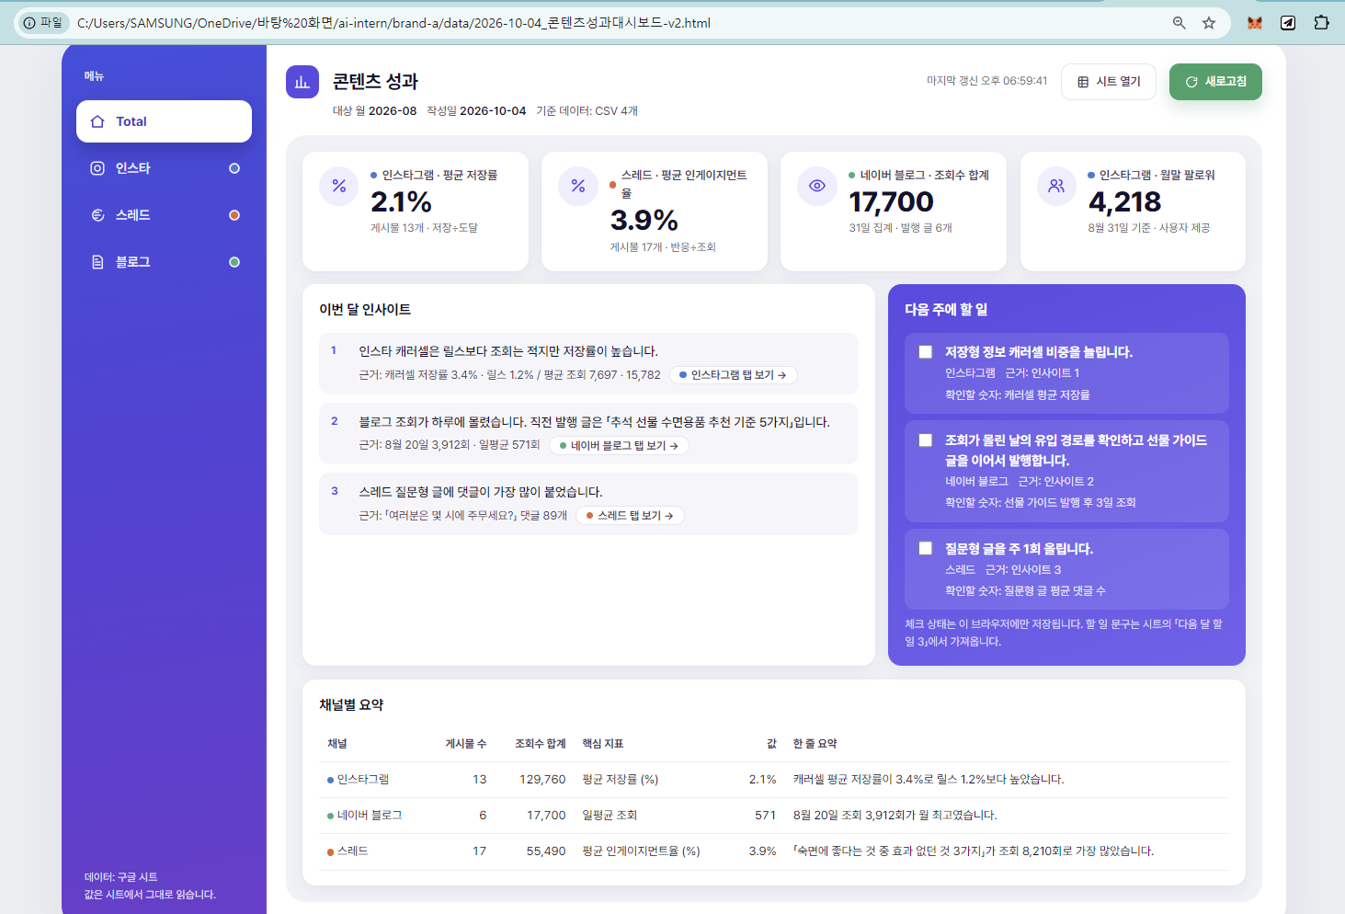Image resolution: width=1345 pixels, height=914 pixels.
Task: Follow the 네이버 블로그 탭 보기 link
Action: 619,446
